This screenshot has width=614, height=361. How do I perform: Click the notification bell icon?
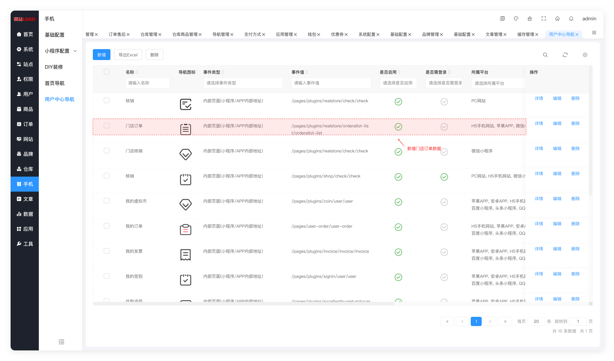[571, 19]
